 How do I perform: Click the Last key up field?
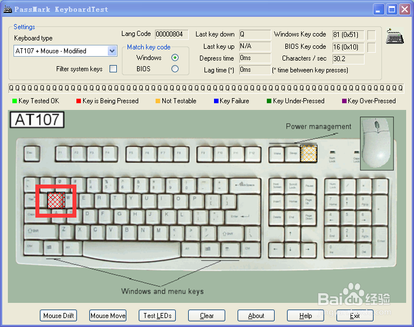pyautogui.click(x=255, y=46)
